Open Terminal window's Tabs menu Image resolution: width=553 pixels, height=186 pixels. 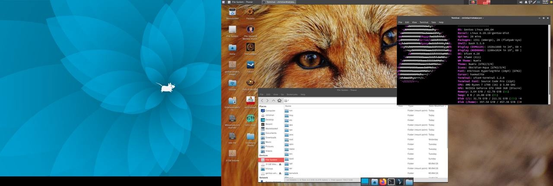[x=433, y=22]
